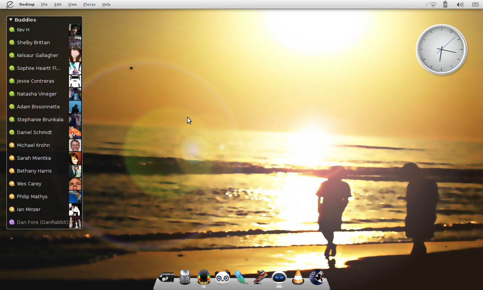Click the logo icon left of Desktop
Image resolution: width=483 pixels, height=290 pixels.
(9, 4)
